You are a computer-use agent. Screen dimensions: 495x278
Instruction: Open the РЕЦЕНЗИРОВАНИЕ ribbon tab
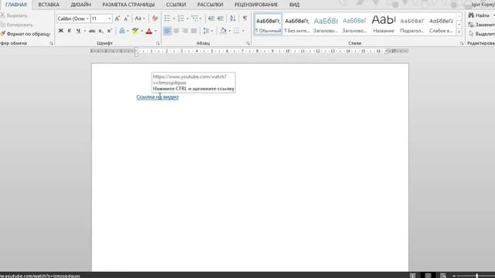256,5
